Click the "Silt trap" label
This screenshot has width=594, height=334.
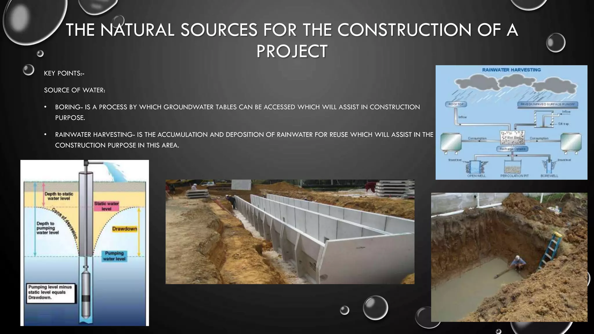(563, 124)
